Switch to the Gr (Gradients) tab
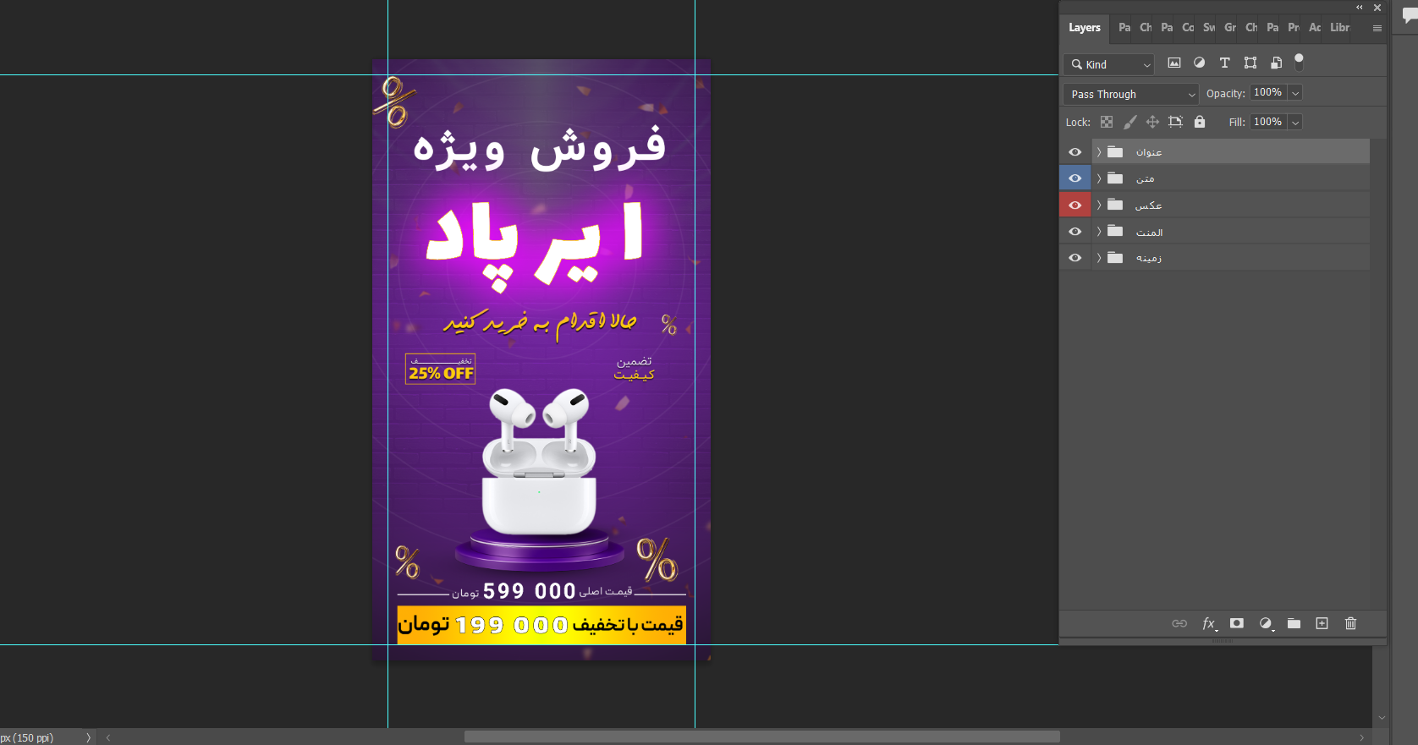1418x745 pixels. pos(1230,28)
